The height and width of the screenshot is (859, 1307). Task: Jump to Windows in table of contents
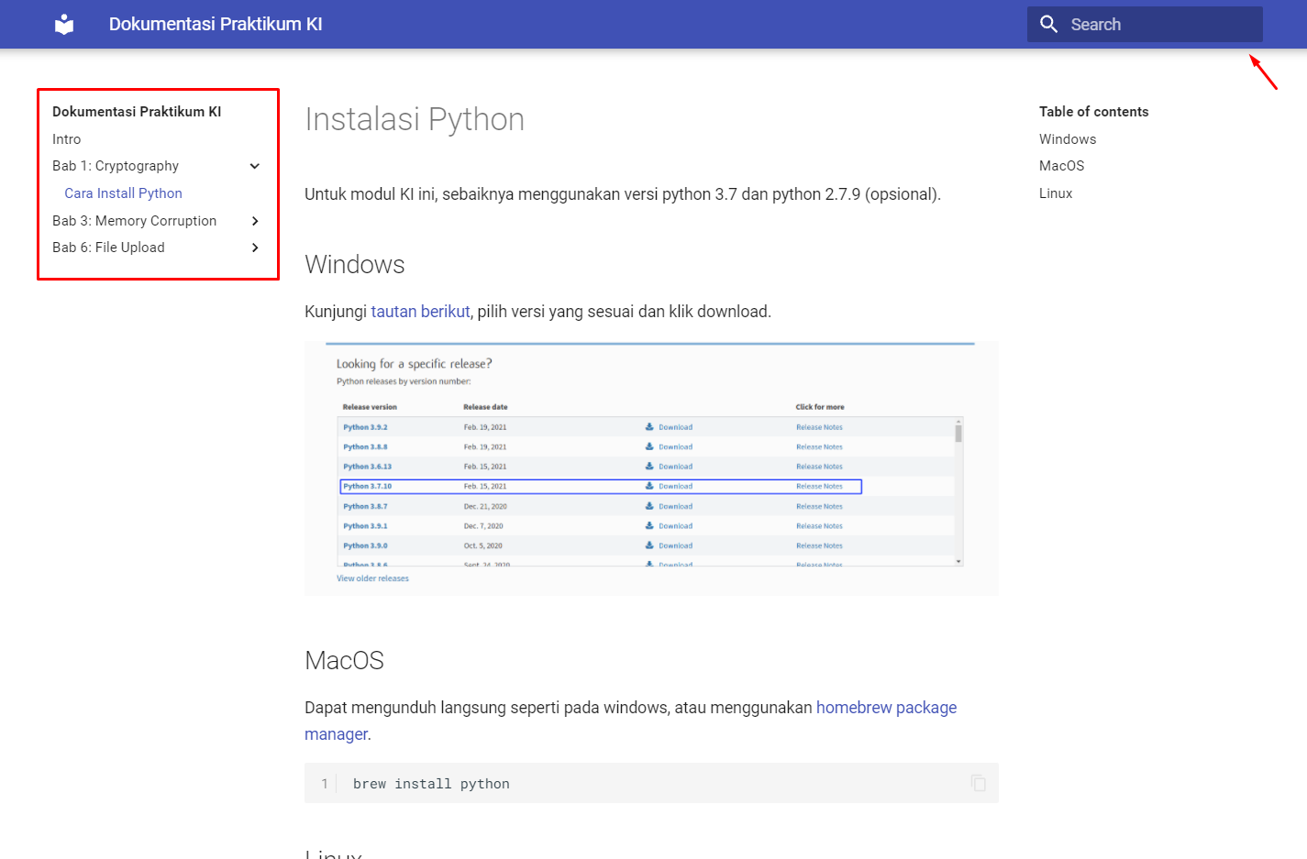coord(1068,139)
